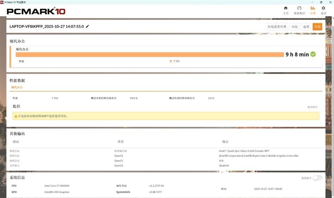Click the yellow hardware monitoring disabled notice
Image resolution: width=334 pixels, height=198 pixels.
(x=166, y=116)
